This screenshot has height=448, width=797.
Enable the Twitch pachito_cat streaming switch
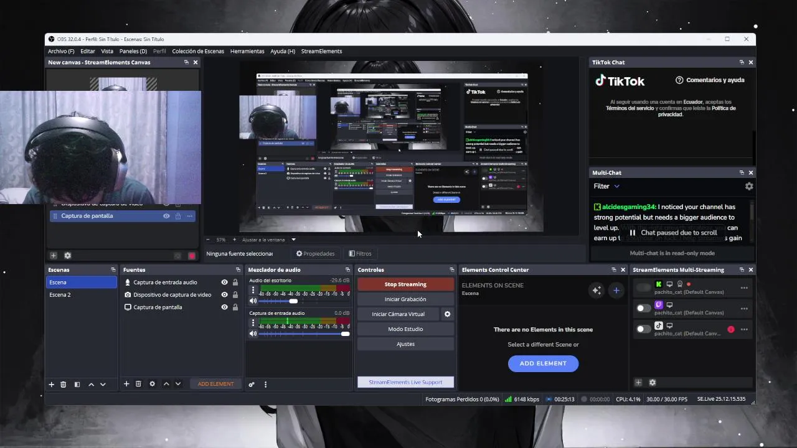click(643, 308)
